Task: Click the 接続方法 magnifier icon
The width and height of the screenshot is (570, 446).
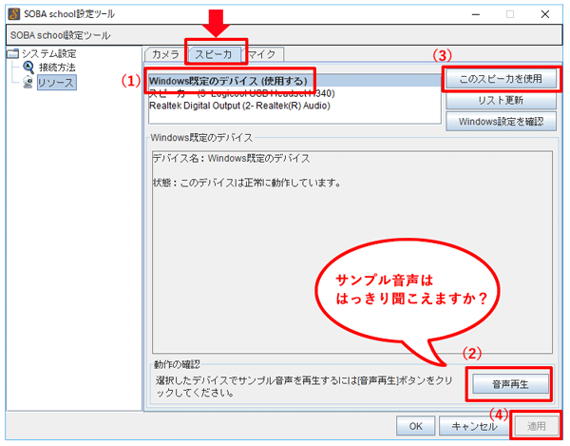Action: (x=28, y=68)
